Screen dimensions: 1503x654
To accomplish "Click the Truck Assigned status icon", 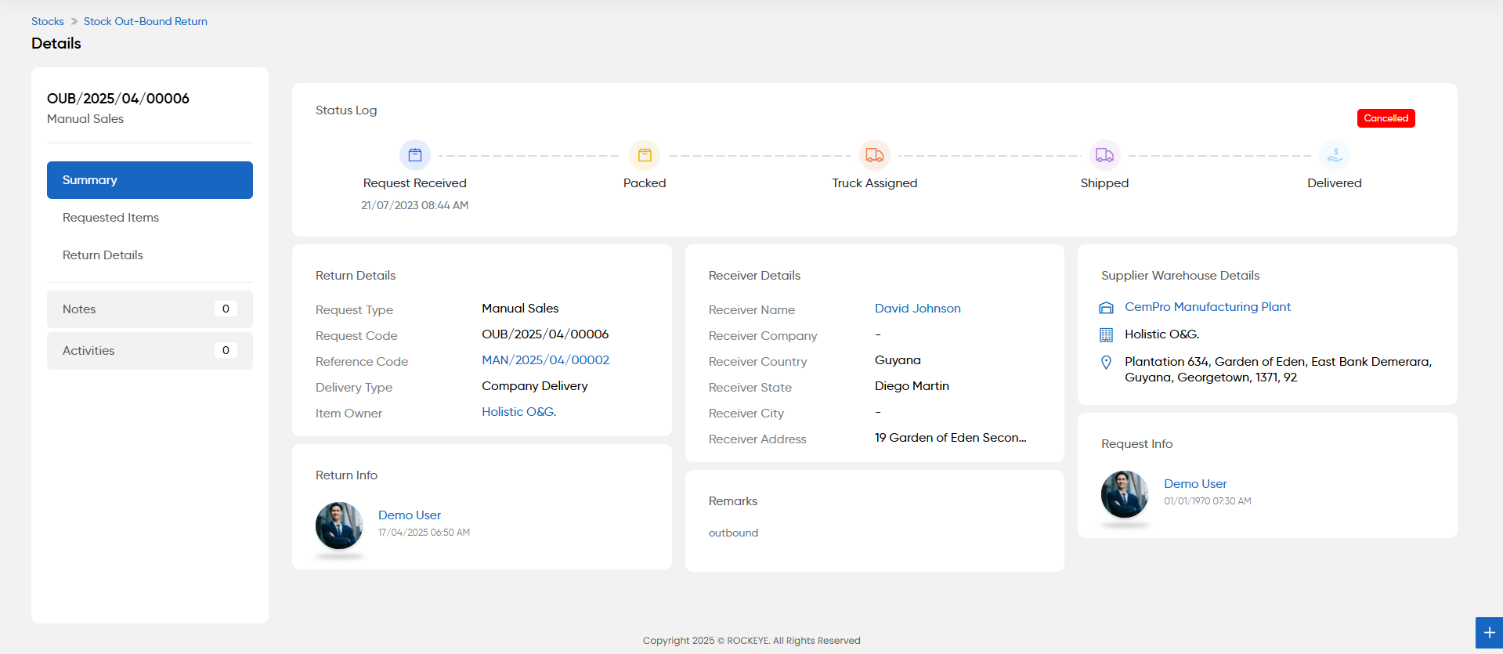I will click(875, 155).
